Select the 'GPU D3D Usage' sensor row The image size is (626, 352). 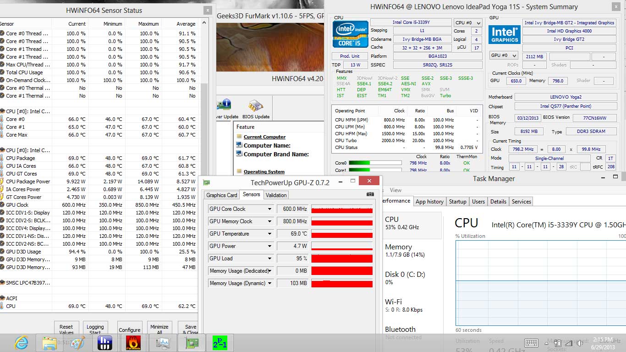[x=99, y=252]
